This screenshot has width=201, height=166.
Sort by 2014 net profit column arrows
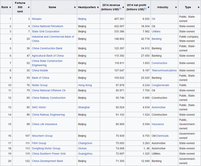click(x=149, y=7)
